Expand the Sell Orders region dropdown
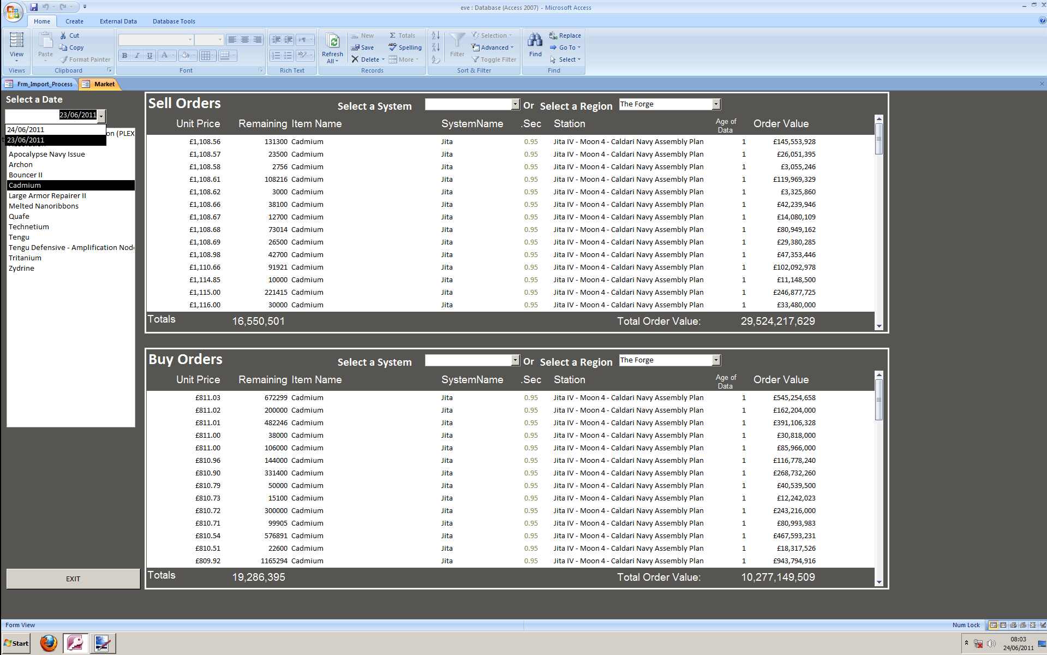1047x655 pixels. [716, 104]
